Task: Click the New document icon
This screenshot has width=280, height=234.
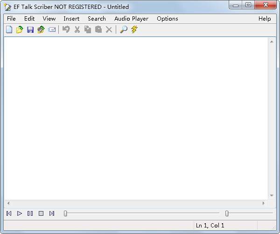Action: coord(9,29)
